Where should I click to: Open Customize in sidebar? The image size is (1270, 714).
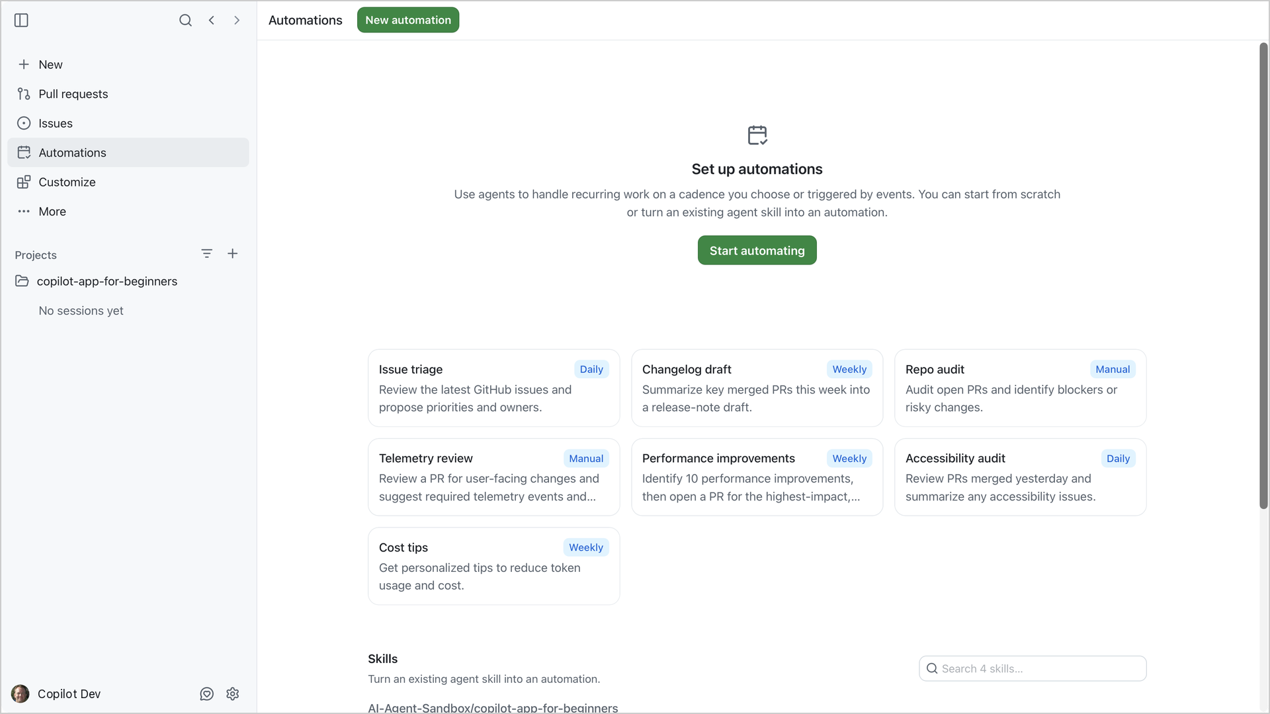tap(128, 182)
